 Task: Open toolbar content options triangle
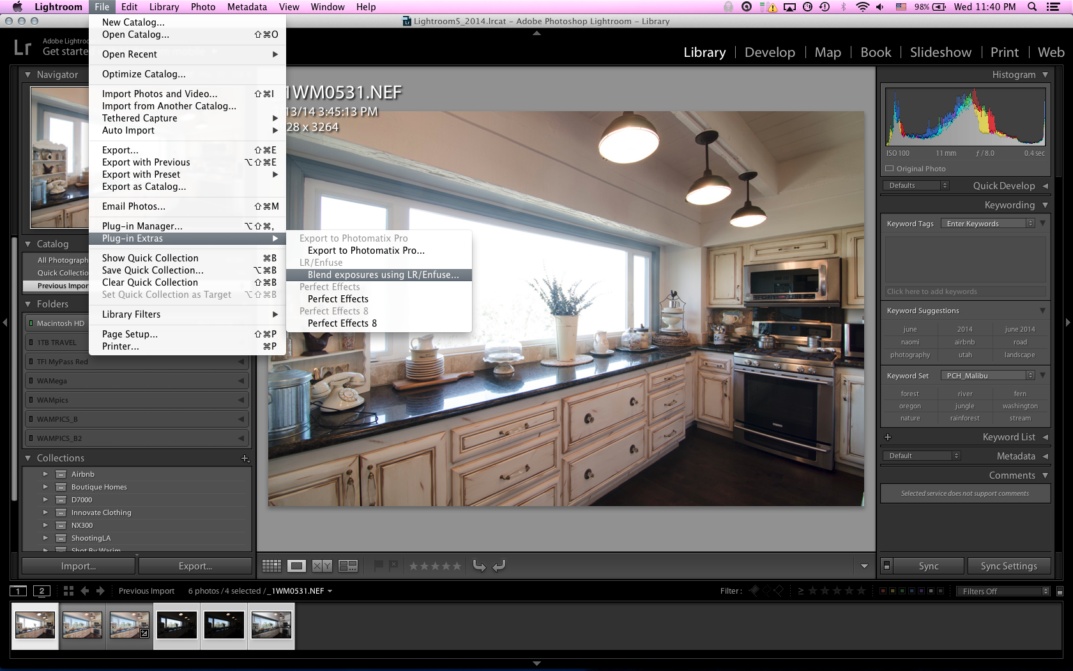(864, 566)
